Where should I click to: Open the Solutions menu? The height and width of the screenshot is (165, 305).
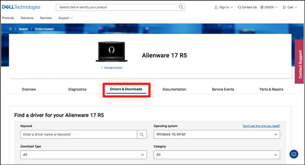27,18
